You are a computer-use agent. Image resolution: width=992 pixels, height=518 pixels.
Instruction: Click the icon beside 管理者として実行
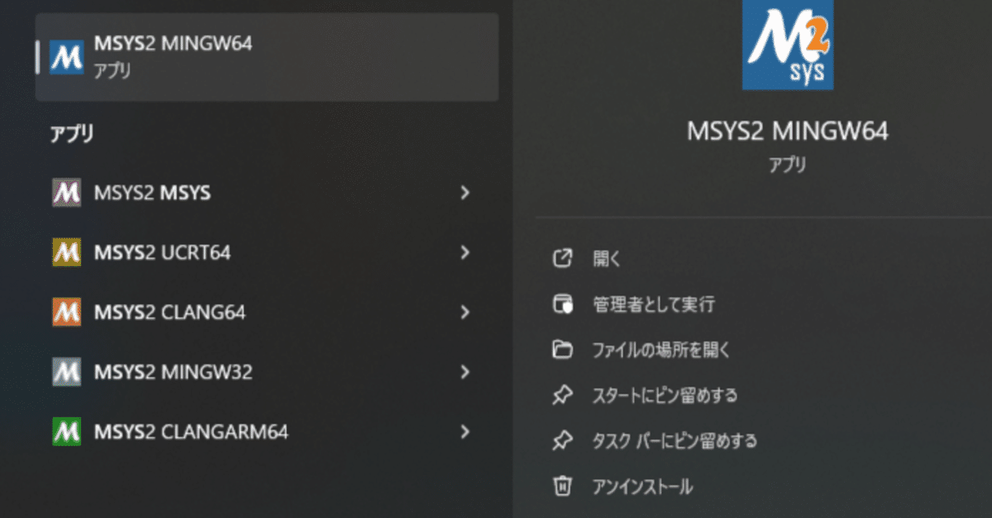[564, 304]
